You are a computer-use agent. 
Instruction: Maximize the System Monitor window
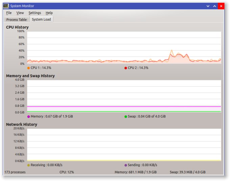click(214, 6)
